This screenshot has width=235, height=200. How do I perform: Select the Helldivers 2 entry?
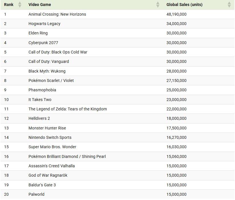point(39,118)
